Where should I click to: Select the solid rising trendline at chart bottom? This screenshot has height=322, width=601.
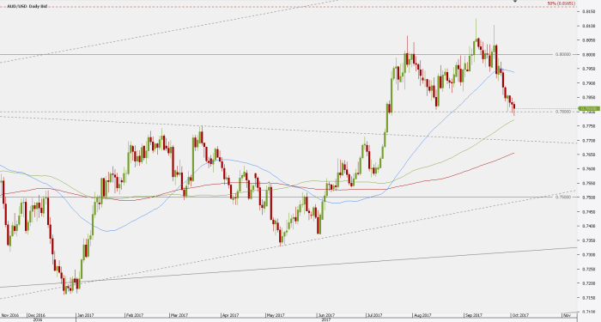coord(288,267)
